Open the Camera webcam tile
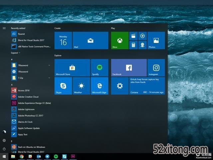Screen dimensions: 213x160 (142, 45)
